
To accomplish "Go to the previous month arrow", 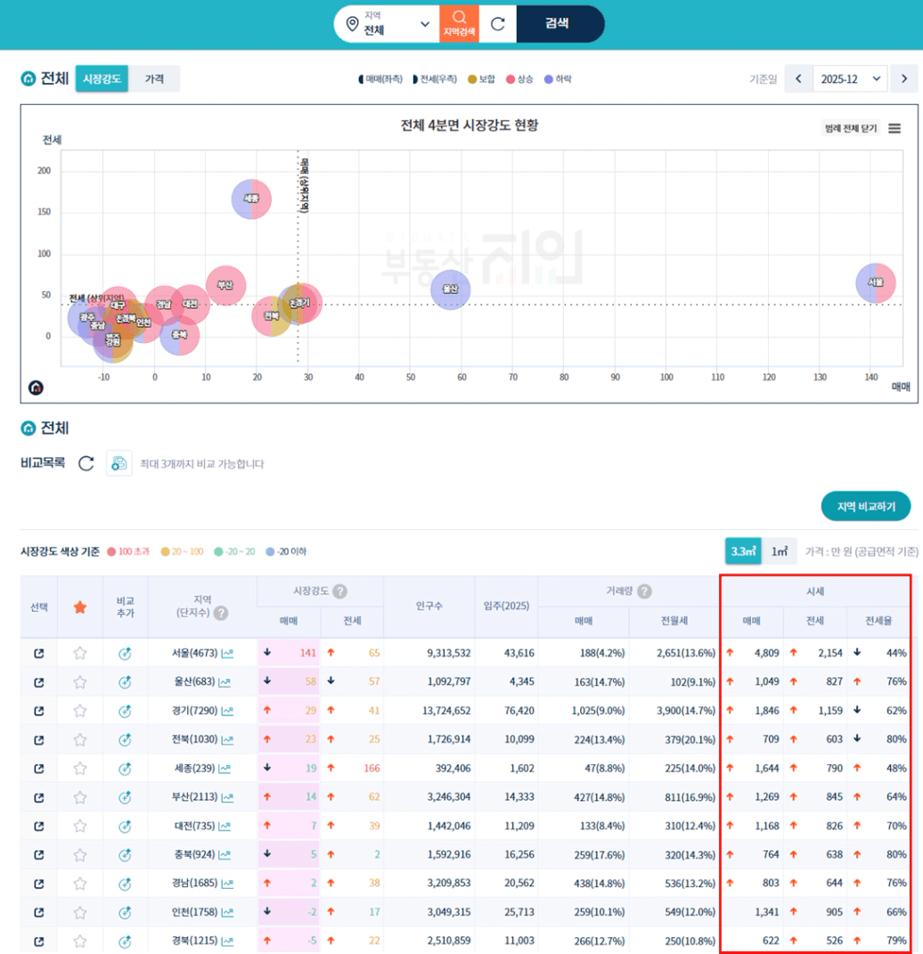I will 799,78.
